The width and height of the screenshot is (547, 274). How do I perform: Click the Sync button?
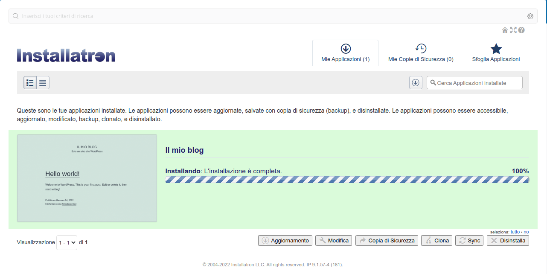click(x=469, y=241)
